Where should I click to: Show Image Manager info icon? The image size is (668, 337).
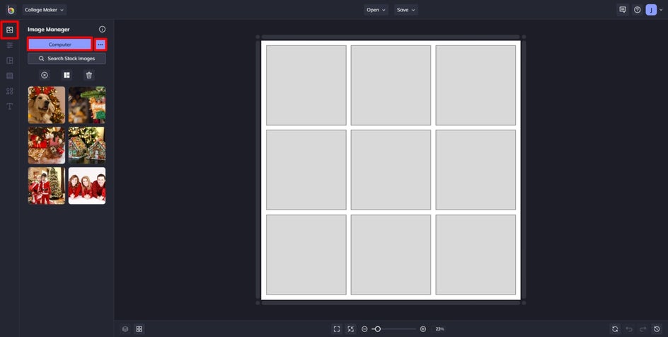click(x=102, y=30)
